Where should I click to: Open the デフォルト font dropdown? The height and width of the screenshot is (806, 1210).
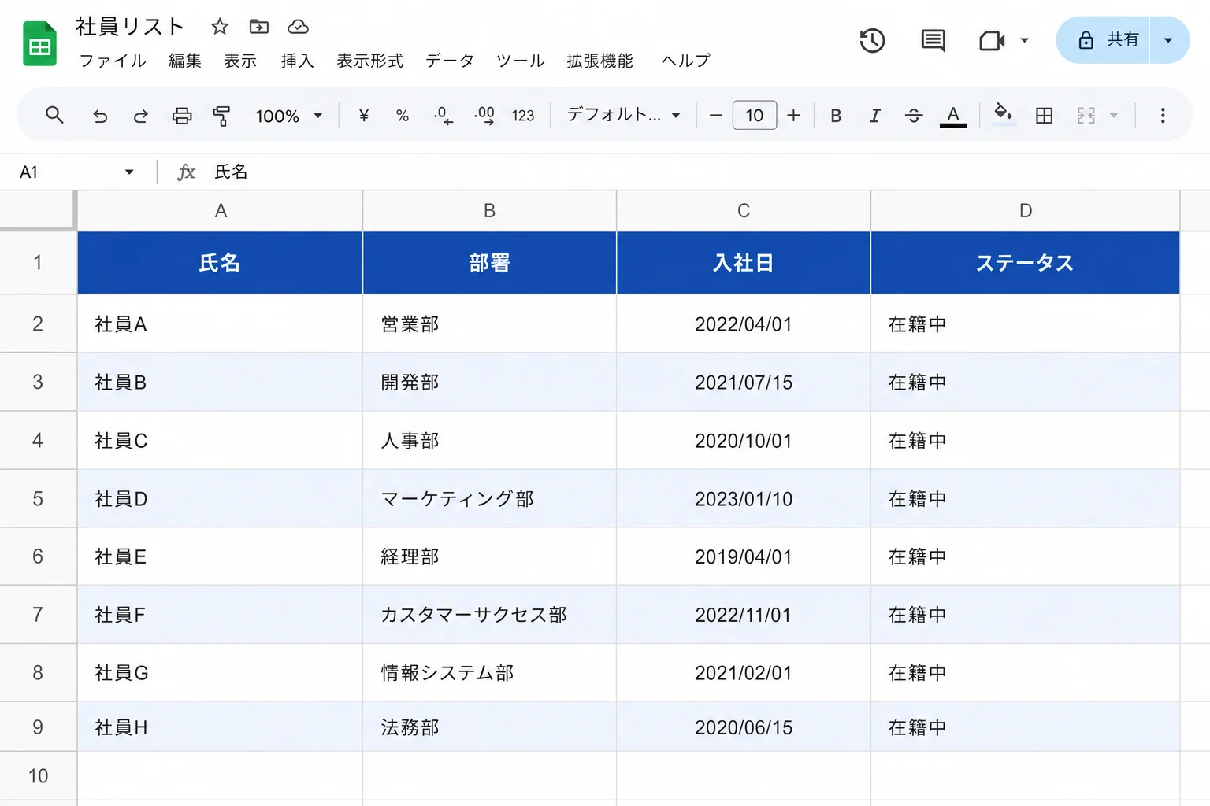[623, 115]
